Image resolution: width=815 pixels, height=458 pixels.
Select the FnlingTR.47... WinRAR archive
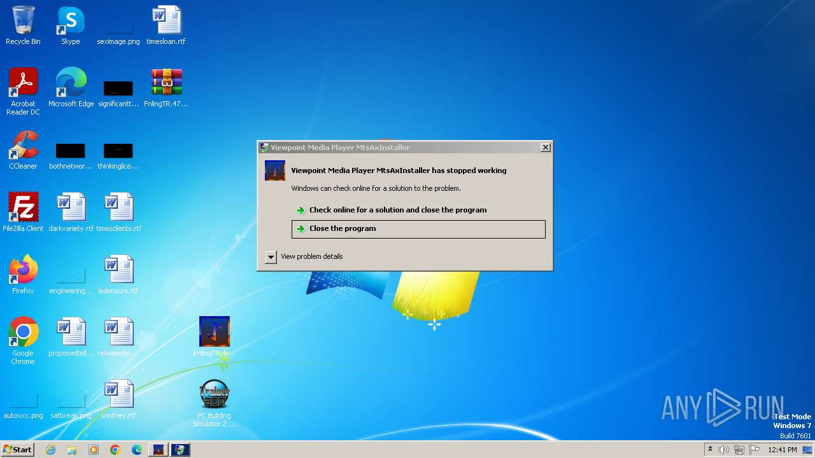tap(166, 88)
